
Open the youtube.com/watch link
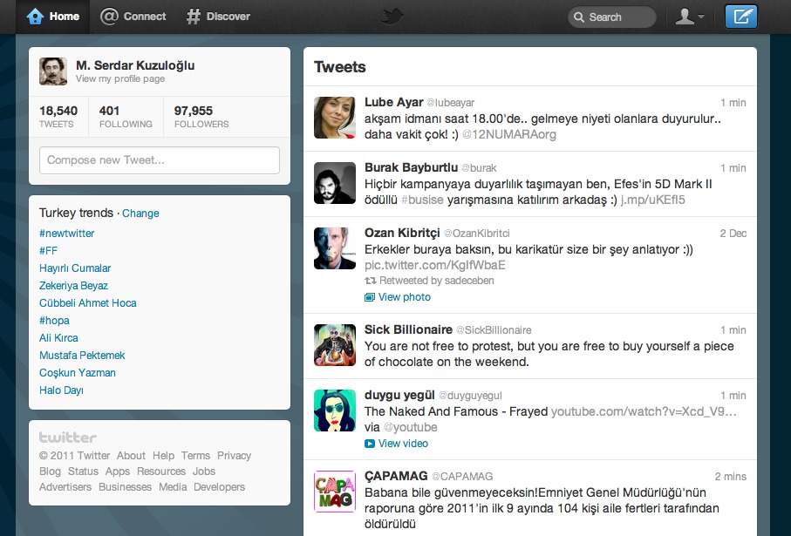(644, 411)
